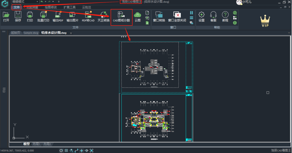This screenshot has height=153, width=292.
Task: Toggle object snap crosshair icon
Action: (81, 151)
